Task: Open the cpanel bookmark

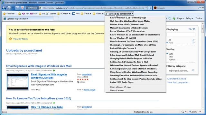Action: coord(51,13)
